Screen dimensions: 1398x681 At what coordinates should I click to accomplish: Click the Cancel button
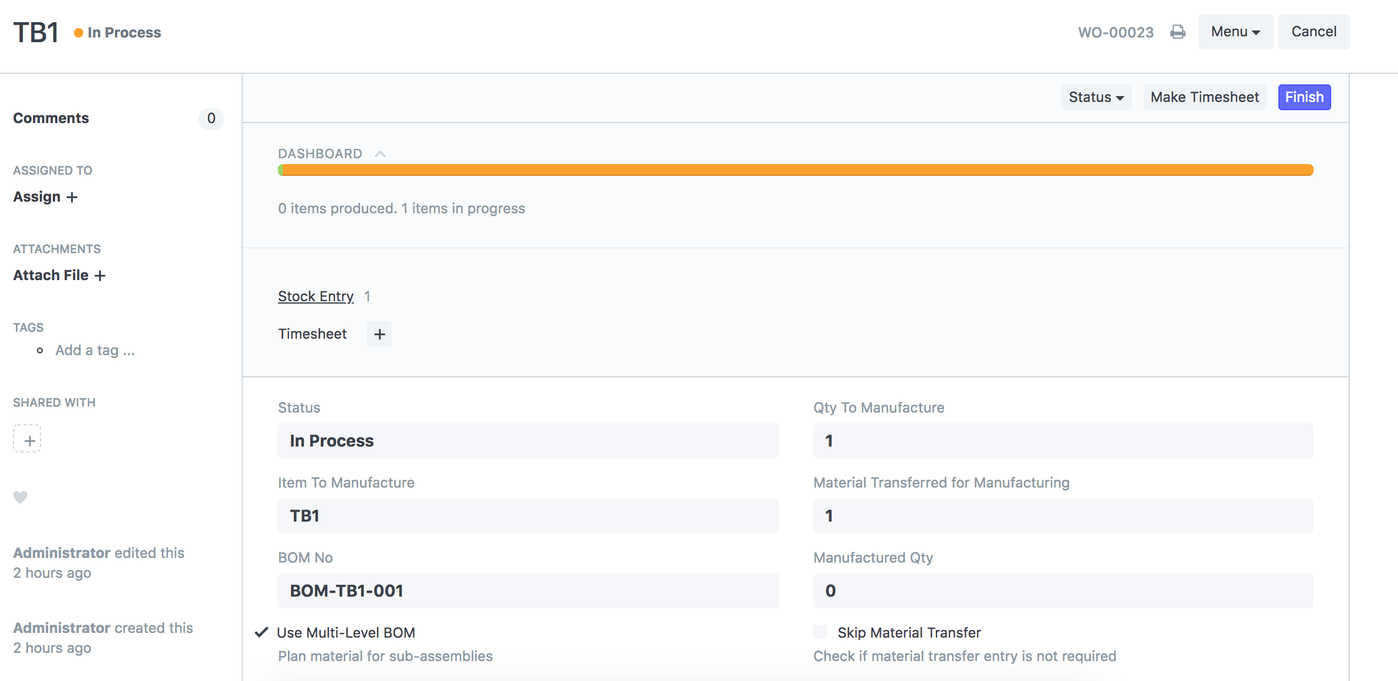1313,32
